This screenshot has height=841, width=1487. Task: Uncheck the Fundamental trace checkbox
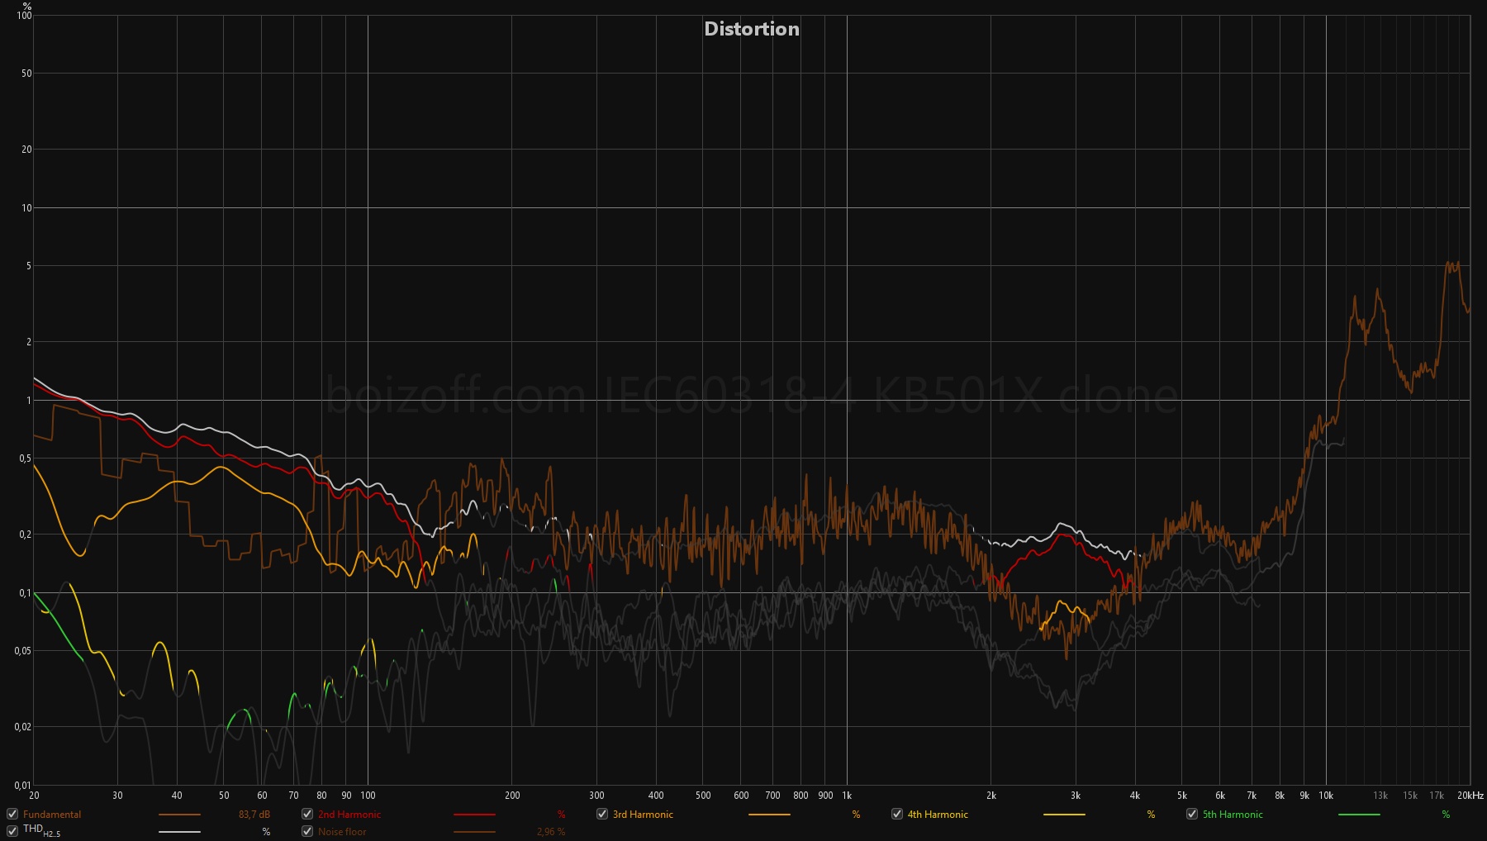tap(12, 814)
